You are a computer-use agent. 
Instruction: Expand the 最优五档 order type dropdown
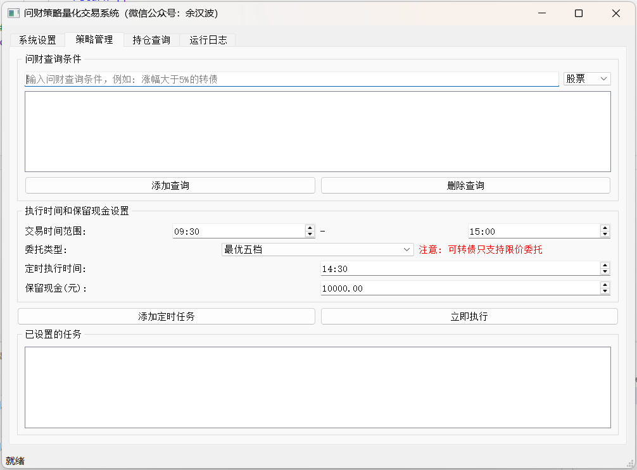tap(317, 250)
